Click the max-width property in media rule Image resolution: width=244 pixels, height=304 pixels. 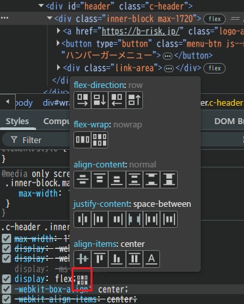[38, 194]
